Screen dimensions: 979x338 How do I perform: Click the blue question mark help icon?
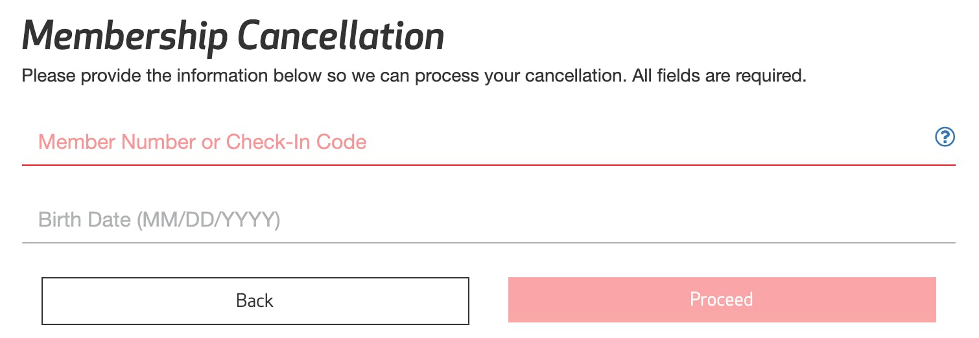(945, 137)
